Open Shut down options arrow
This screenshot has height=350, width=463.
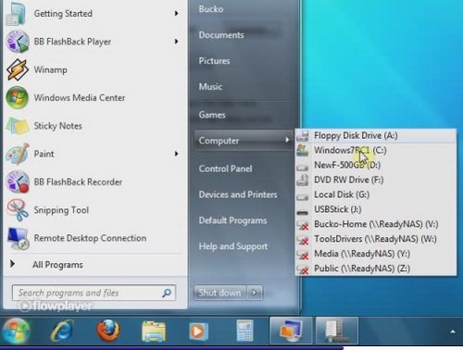[255, 293]
